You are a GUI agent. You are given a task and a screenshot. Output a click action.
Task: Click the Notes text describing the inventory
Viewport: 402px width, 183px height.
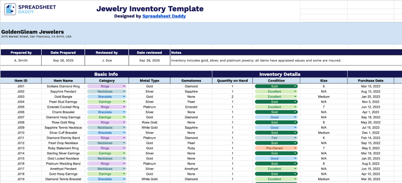tap(256, 61)
